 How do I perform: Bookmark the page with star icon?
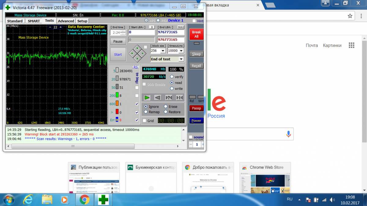(x=350, y=16)
